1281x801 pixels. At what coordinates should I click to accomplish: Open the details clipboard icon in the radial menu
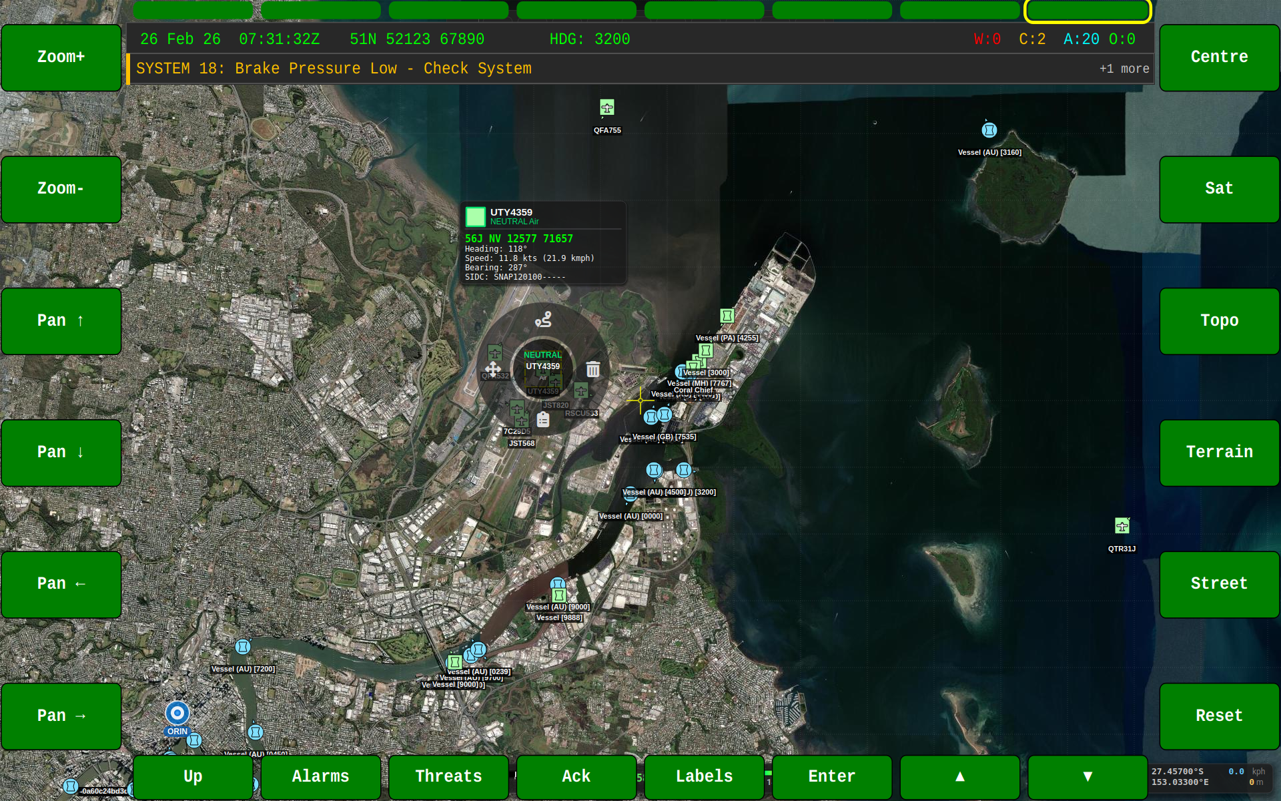point(542,419)
